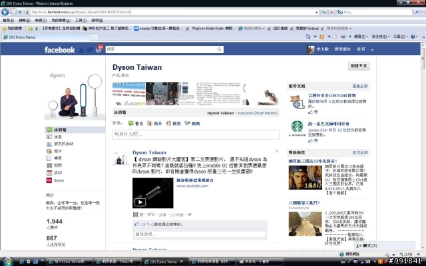
Task: Click the Facebook friend requests icon
Action: (81, 50)
